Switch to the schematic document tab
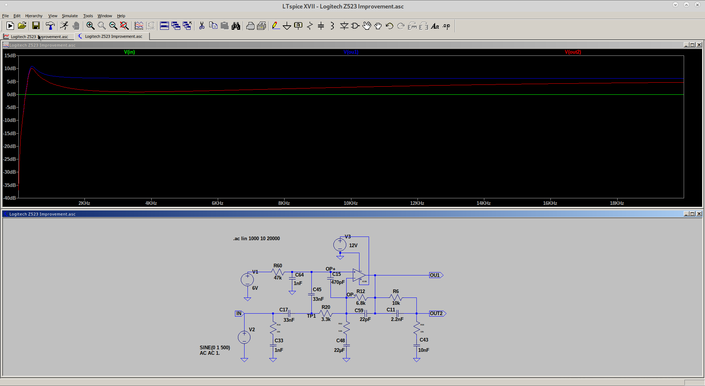This screenshot has height=386, width=705. (112, 36)
